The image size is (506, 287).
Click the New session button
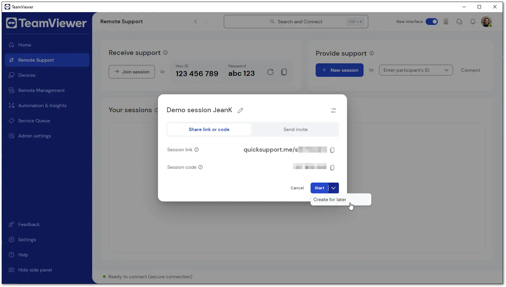[340, 70]
